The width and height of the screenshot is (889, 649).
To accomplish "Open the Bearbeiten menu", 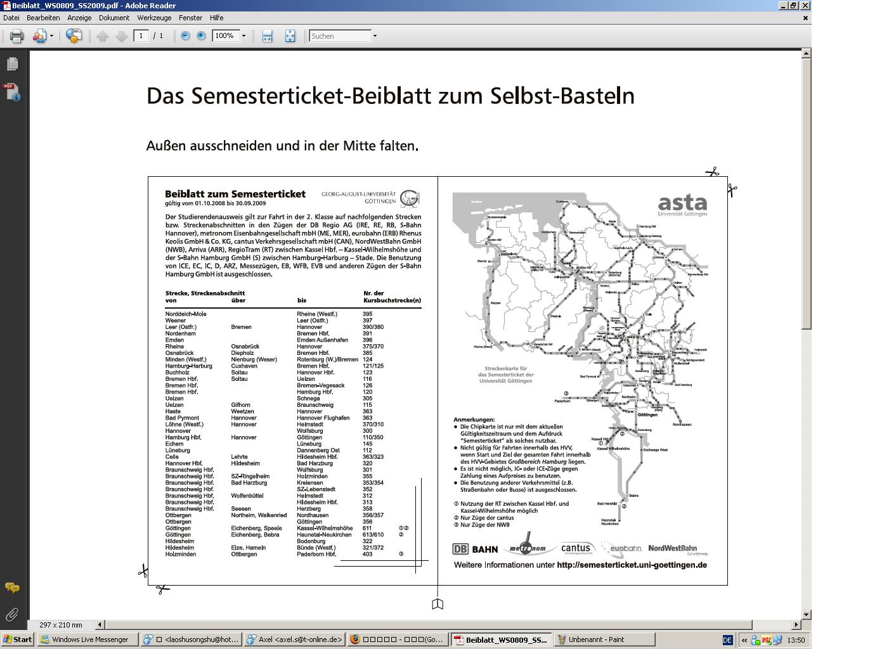I will [x=43, y=18].
